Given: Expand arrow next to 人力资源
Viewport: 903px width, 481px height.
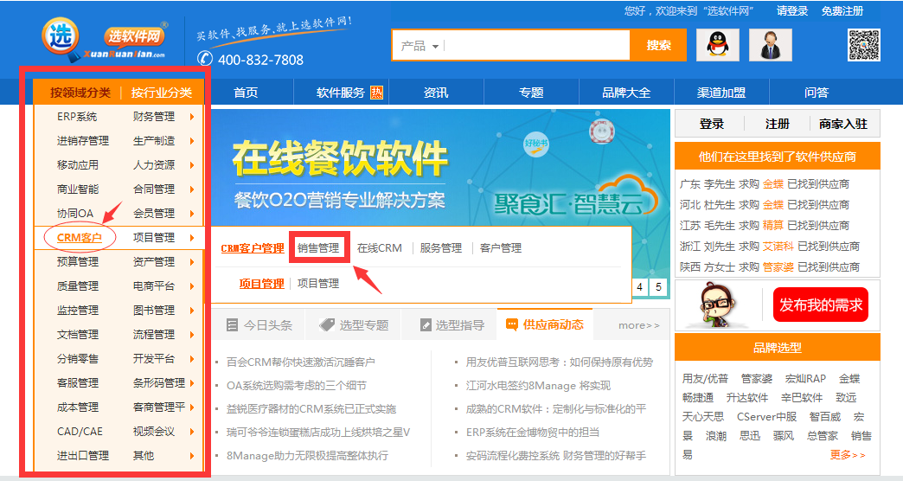Looking at the screenshot, I should point(192,165).
